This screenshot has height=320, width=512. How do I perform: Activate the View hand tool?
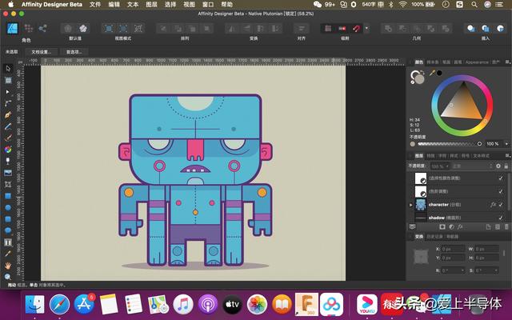tap(8, 266)
